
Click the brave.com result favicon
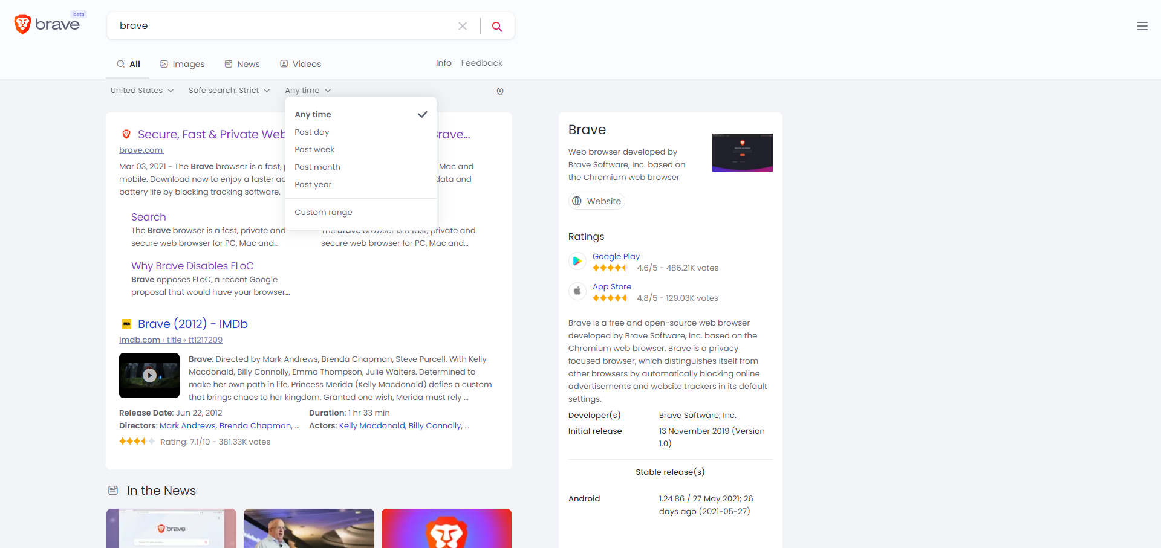click(126, 134)
